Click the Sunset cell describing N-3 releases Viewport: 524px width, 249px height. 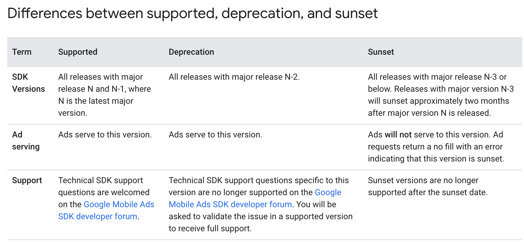441,95
